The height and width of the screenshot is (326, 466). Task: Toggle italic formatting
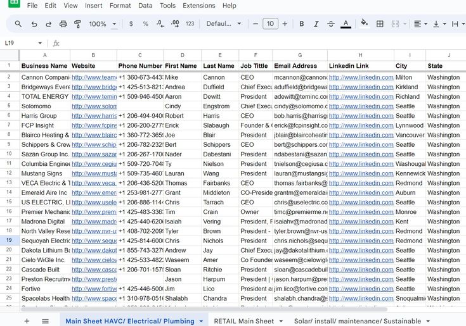coord(316,23)
